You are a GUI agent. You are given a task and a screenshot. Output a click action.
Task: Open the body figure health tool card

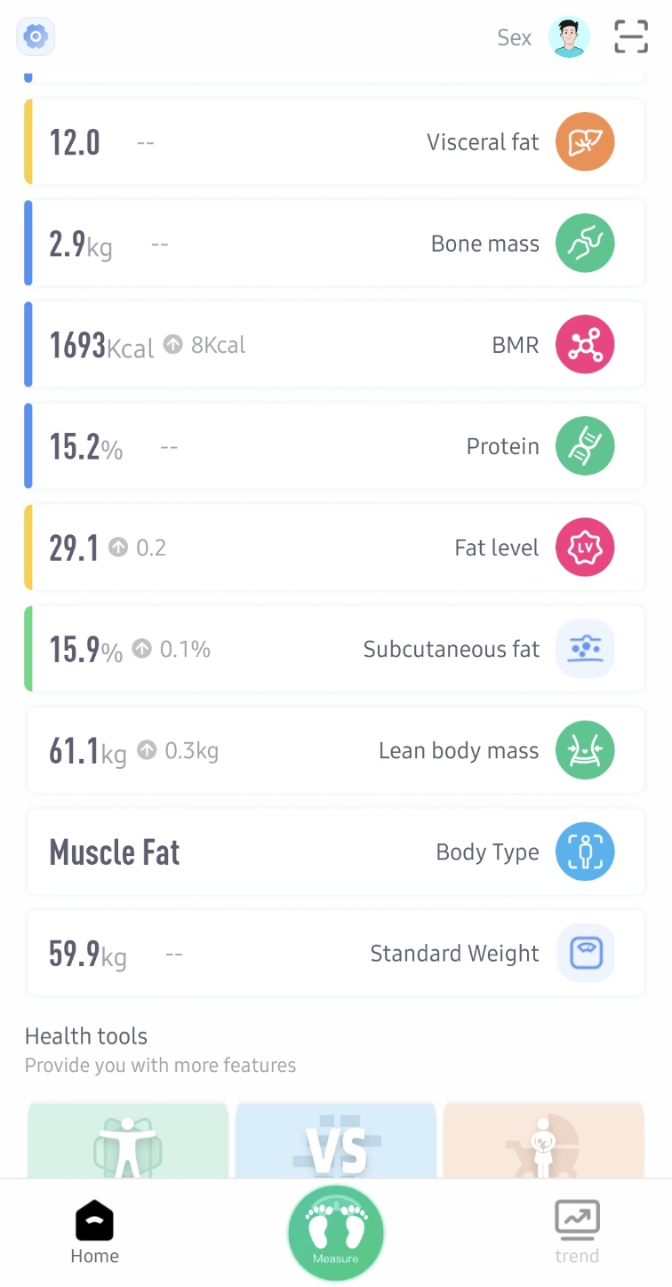pyautogui.click(x=128, y=1142)
